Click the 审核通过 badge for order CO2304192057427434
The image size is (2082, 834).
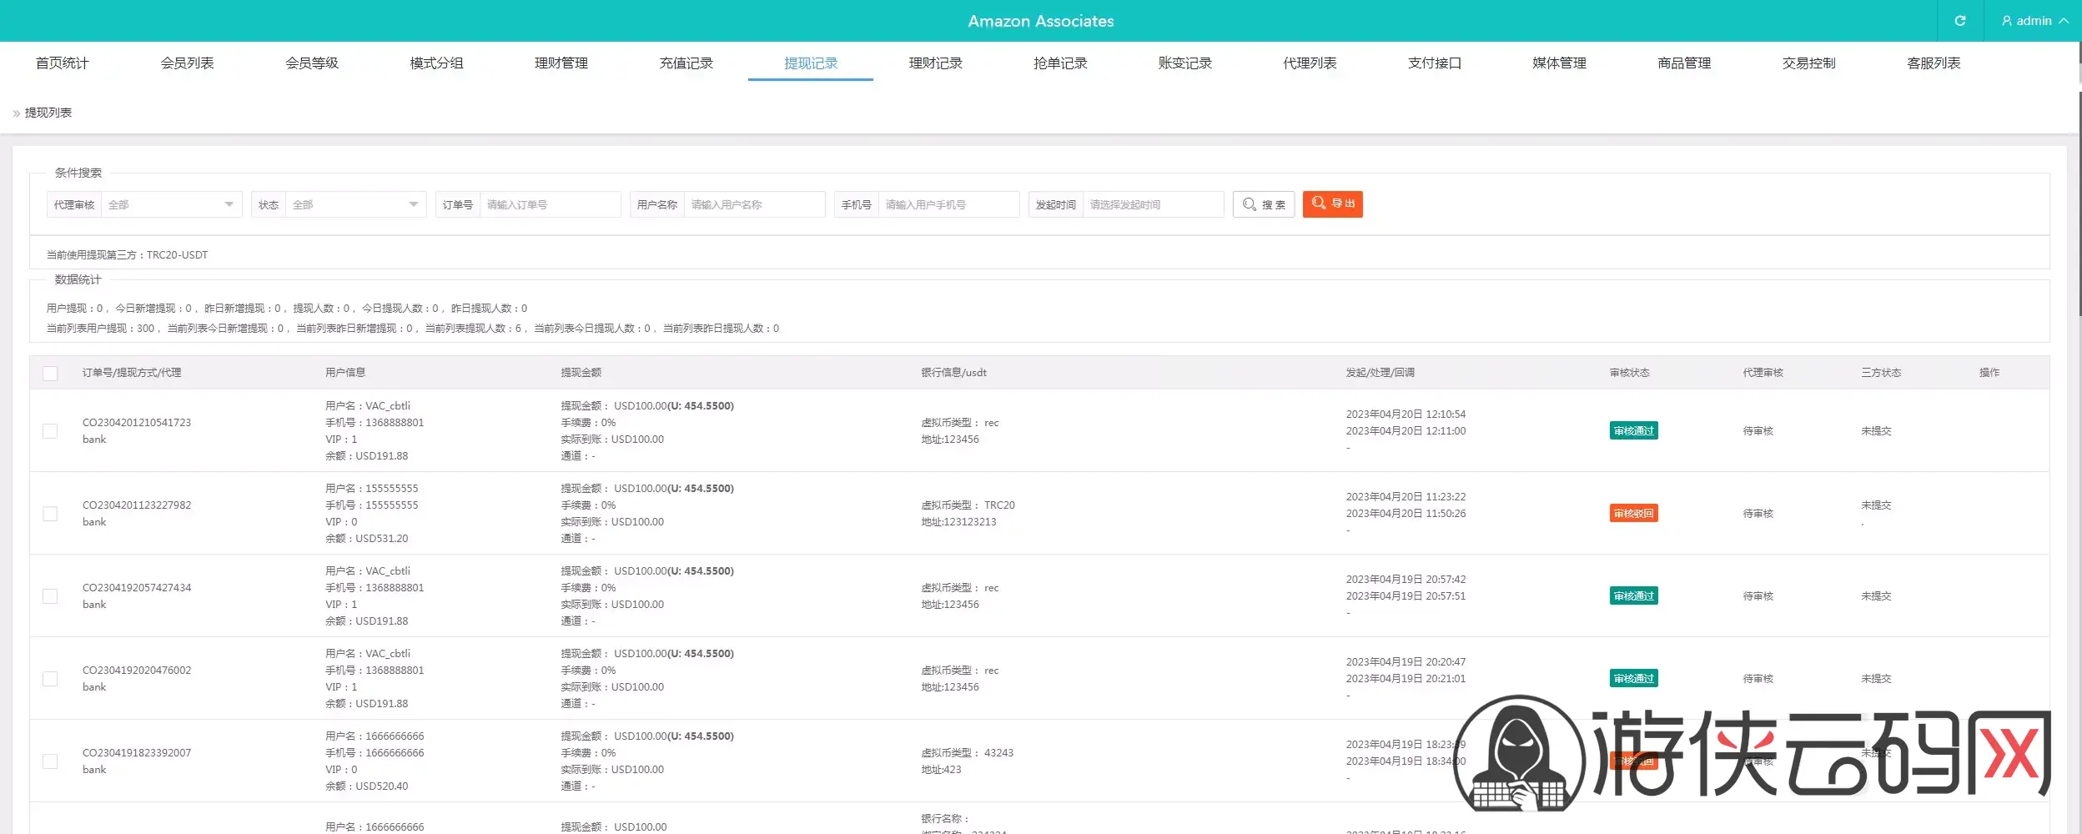click(1633, 596)
